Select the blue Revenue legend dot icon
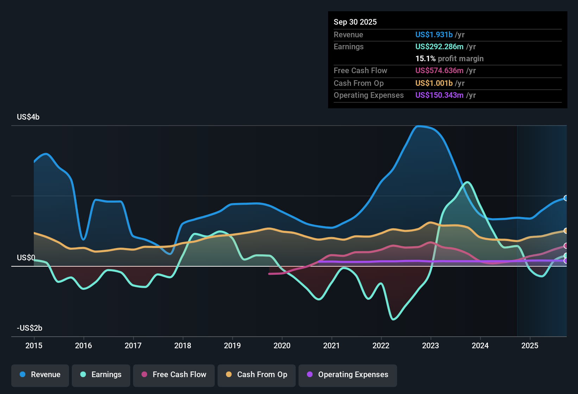Screen dimensions: 578x394 tap(23, 375)
